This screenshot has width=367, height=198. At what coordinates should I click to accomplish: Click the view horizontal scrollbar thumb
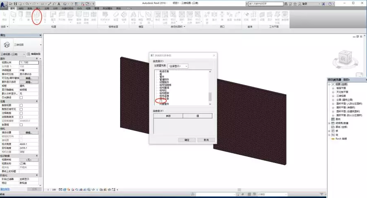coord(239,190)
